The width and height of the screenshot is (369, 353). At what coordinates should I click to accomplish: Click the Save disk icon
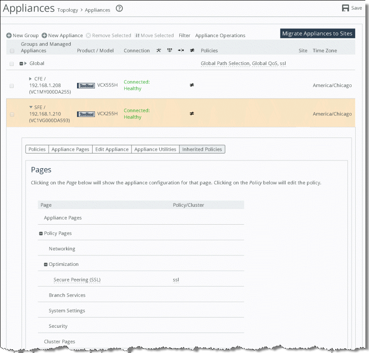coord(346,8)
